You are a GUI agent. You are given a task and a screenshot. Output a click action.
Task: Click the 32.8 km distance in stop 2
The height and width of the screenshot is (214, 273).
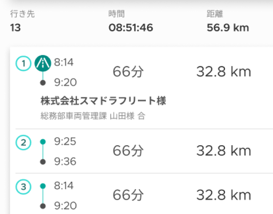tap(224, 151)
